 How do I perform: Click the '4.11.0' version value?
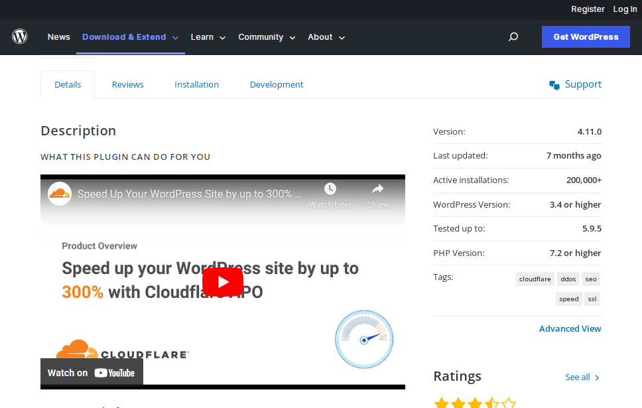[589, 131]
